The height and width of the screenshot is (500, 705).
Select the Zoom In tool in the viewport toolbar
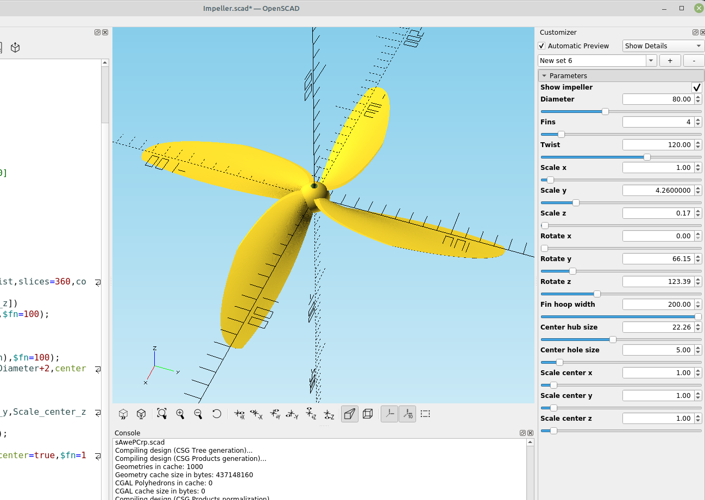click(x=181, y=414)
